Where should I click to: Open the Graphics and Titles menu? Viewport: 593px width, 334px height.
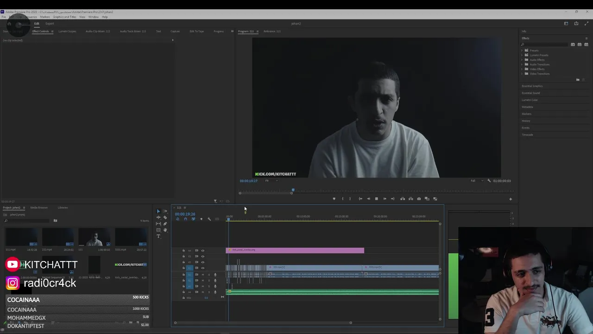tap(64, 17)
